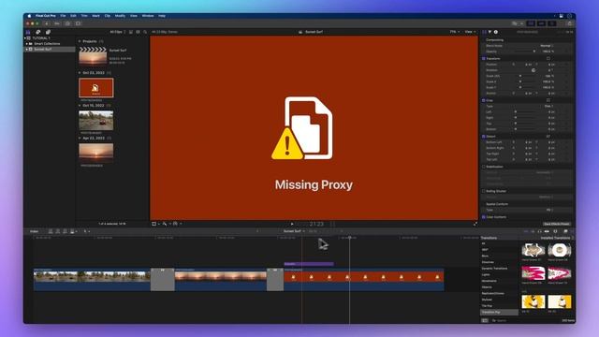The image size is (599, 337).
Task: Toggle the Transform checkbox
Action: tap(484, 59)
